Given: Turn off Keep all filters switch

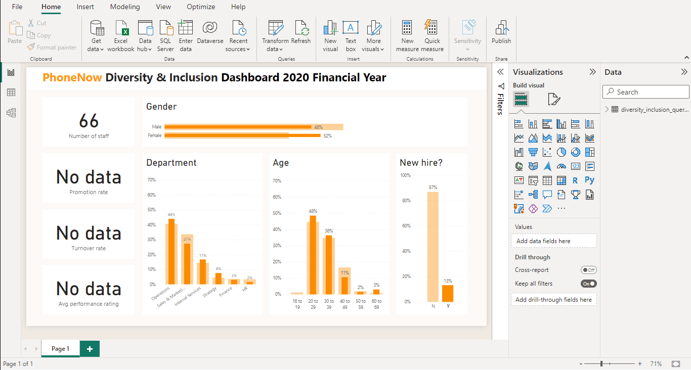Looking at the screenshot, I should tap(589, 284).
